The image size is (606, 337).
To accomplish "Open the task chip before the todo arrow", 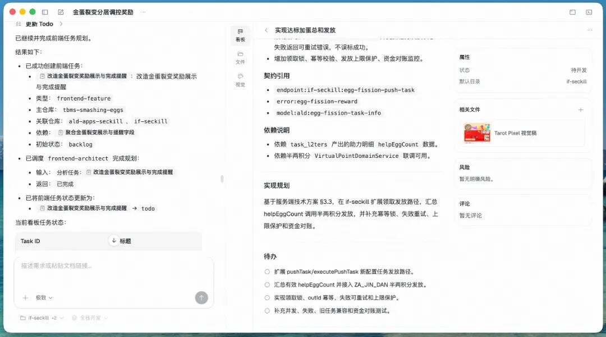I will pyautogui.click(x=83, y=208).
